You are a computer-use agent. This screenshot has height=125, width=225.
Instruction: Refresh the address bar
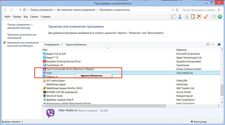177,10
